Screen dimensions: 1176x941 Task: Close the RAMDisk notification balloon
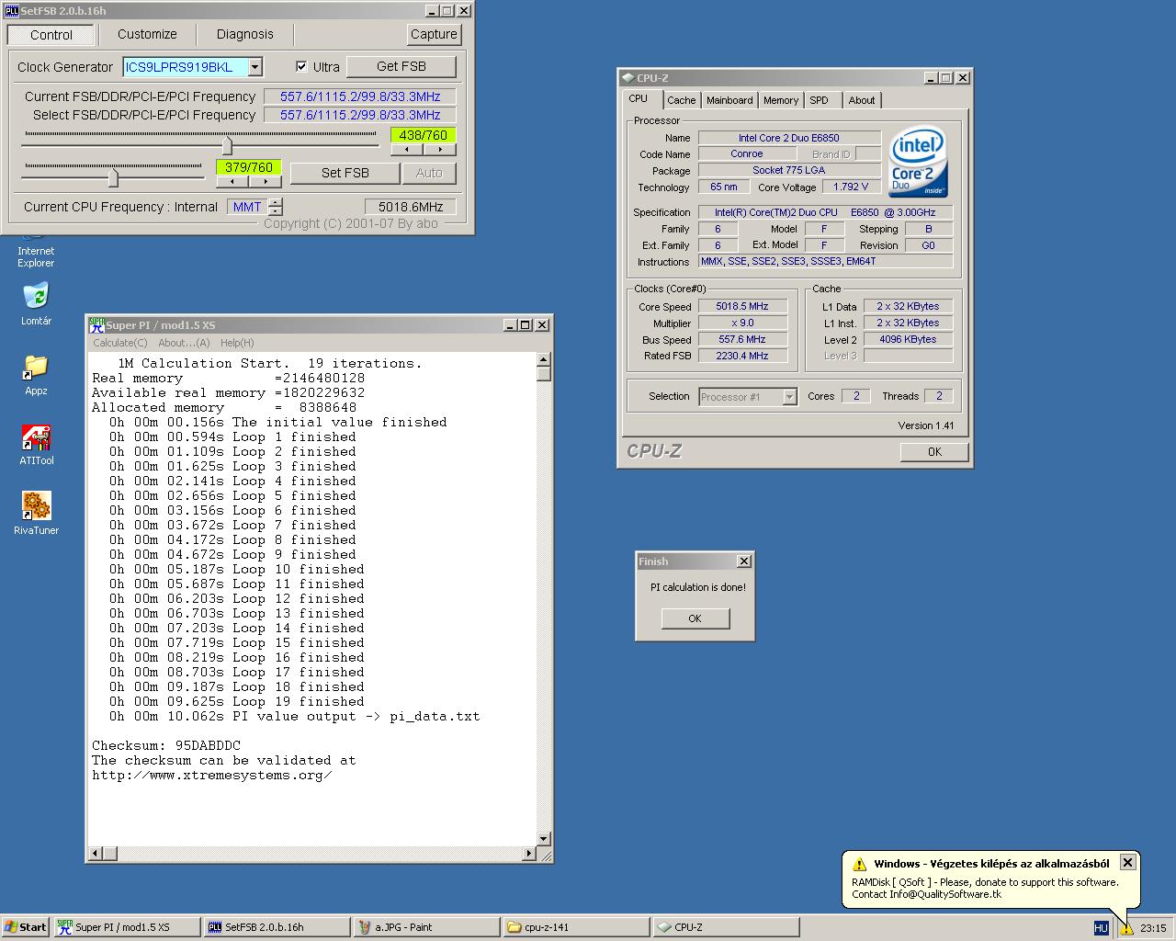click(1127, 862)
